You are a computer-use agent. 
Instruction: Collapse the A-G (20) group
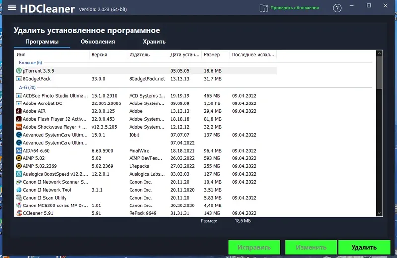(27, 88)
